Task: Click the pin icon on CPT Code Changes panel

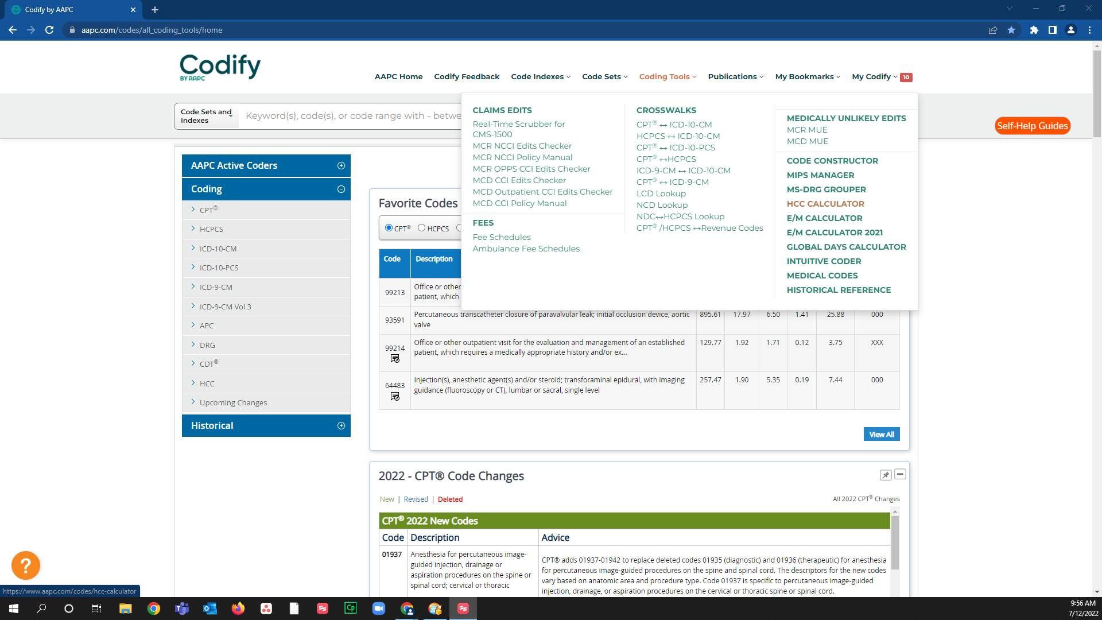Action: [886, 475]
